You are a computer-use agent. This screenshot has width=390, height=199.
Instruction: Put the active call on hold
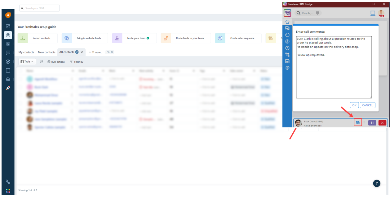click(x=372, y=123)
